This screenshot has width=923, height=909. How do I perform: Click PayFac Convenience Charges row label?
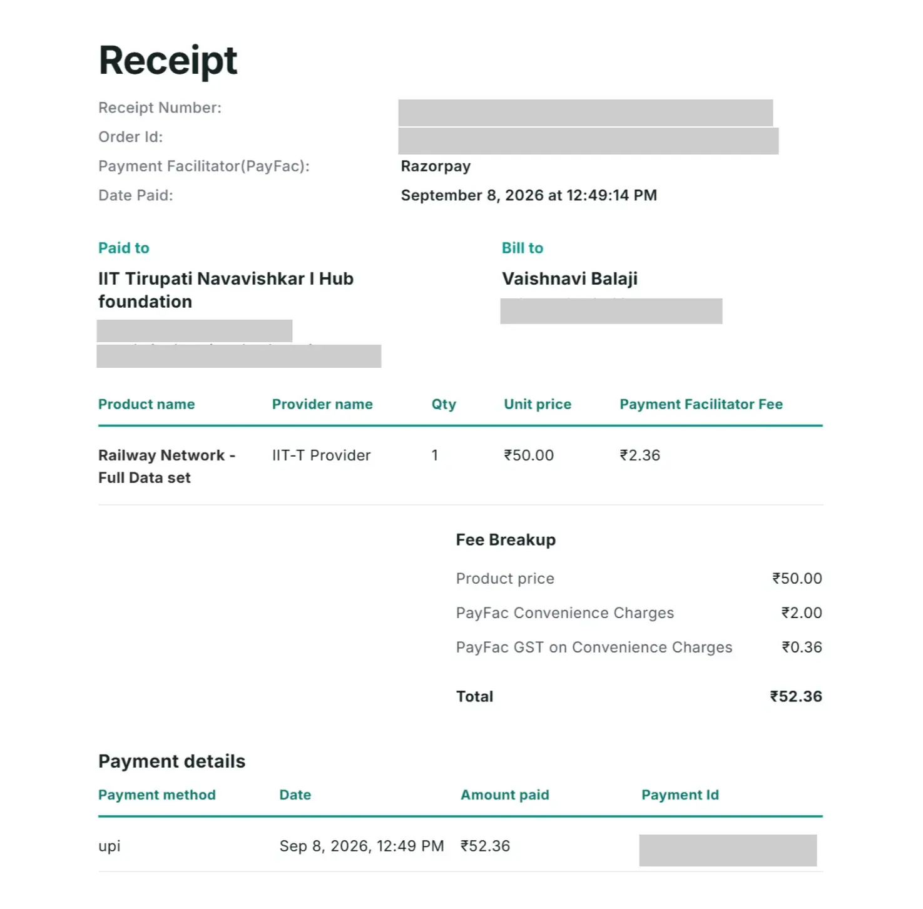pos(564,613)
